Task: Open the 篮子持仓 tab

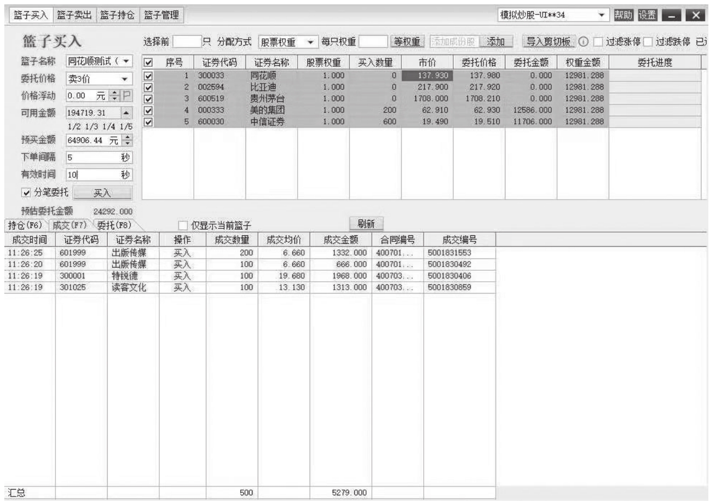Action: tap(117, 15)
